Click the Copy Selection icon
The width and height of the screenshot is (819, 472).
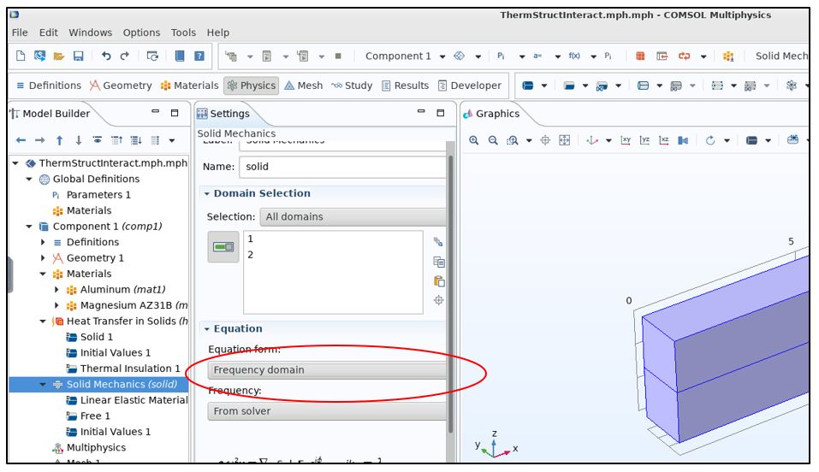pos(439,262)
